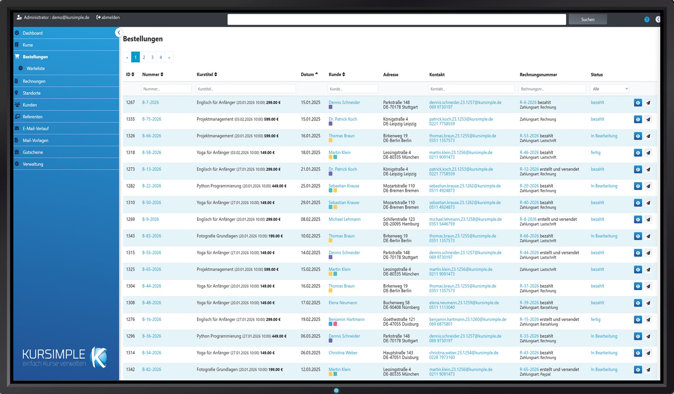
Task: Show details of order B-82-2026 via eye
Action: tap(637, 370)
